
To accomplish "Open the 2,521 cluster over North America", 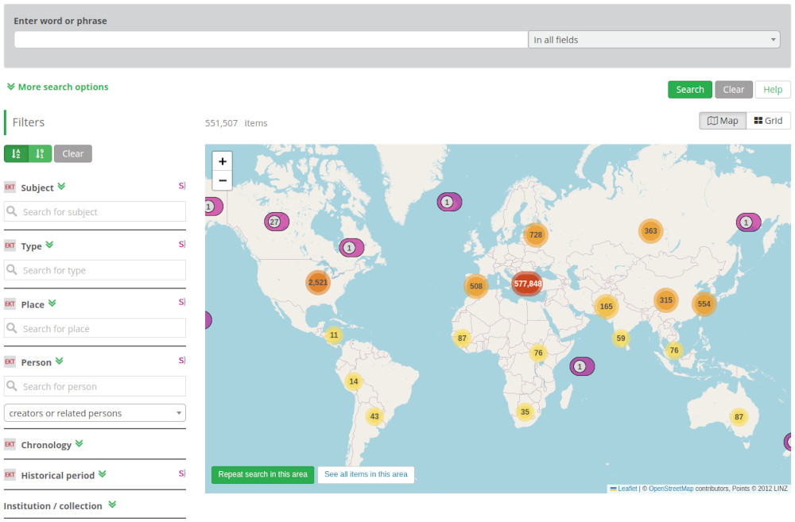I will (x=318, y=283).
